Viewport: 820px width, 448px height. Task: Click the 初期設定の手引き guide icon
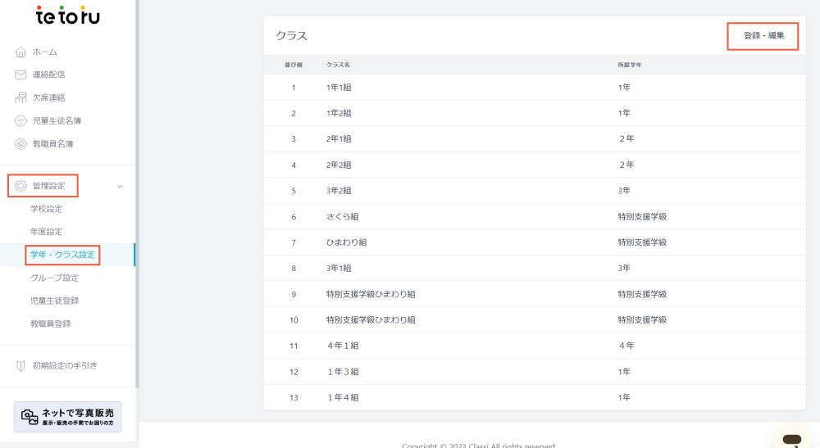(21, 365)
